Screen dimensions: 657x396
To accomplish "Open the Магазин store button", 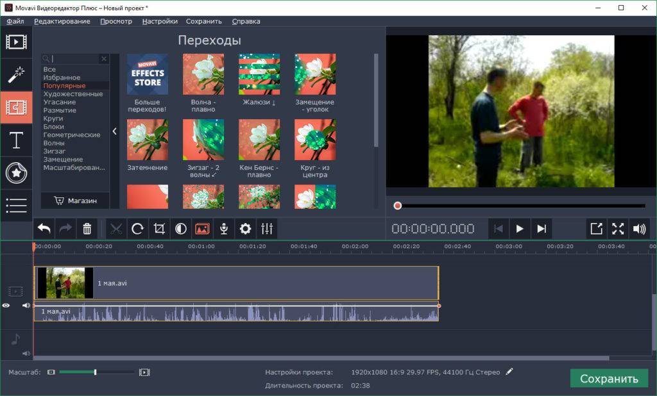I will (x=76, y=201).
